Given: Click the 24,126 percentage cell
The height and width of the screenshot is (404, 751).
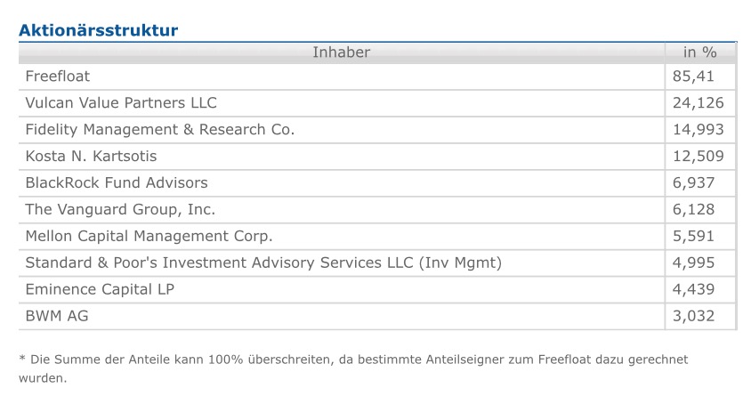Looking at the screenshot, I should pyautogui.click(x=698, y=103).
